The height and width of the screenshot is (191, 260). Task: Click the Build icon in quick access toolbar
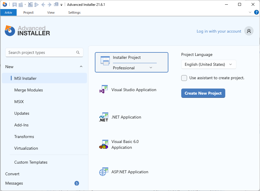(21, 5)
